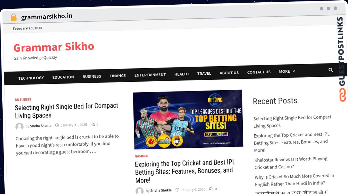Screen dimensions: 348x194
Task: Click the GuestPostLinks chain logo icon
Action: click(342, 94)
